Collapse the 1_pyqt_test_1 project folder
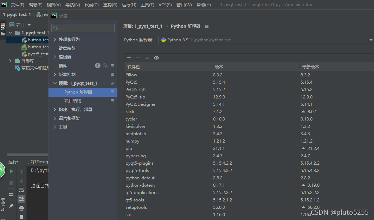This screenshot has width=374, height=220. (x=10, y=33)
